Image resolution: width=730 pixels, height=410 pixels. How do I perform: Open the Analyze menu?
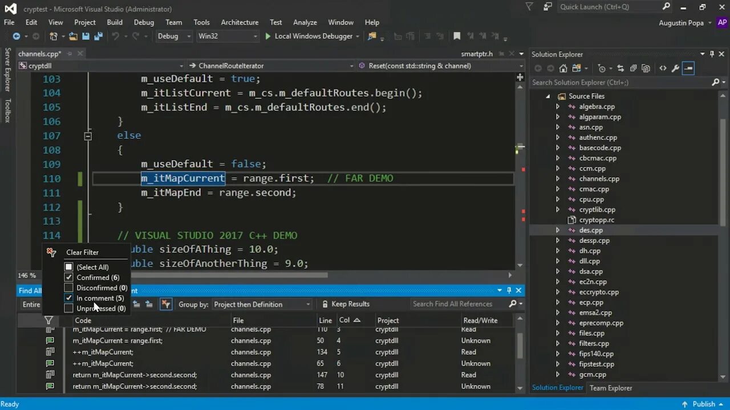pyautogui.click(x=305, y=22)
